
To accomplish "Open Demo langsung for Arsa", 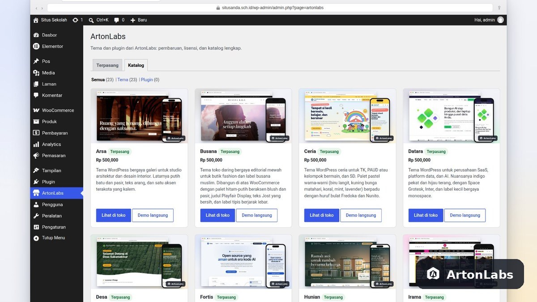I will click(x=153, y=215).
